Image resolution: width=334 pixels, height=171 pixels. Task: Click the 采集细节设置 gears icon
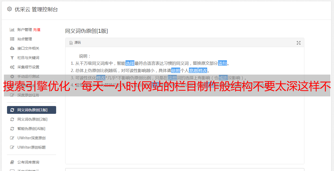click(x=12, y=67)
